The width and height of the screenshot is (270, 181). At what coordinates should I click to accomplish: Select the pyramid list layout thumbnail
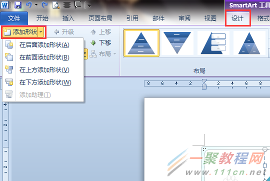click(213, 43)
